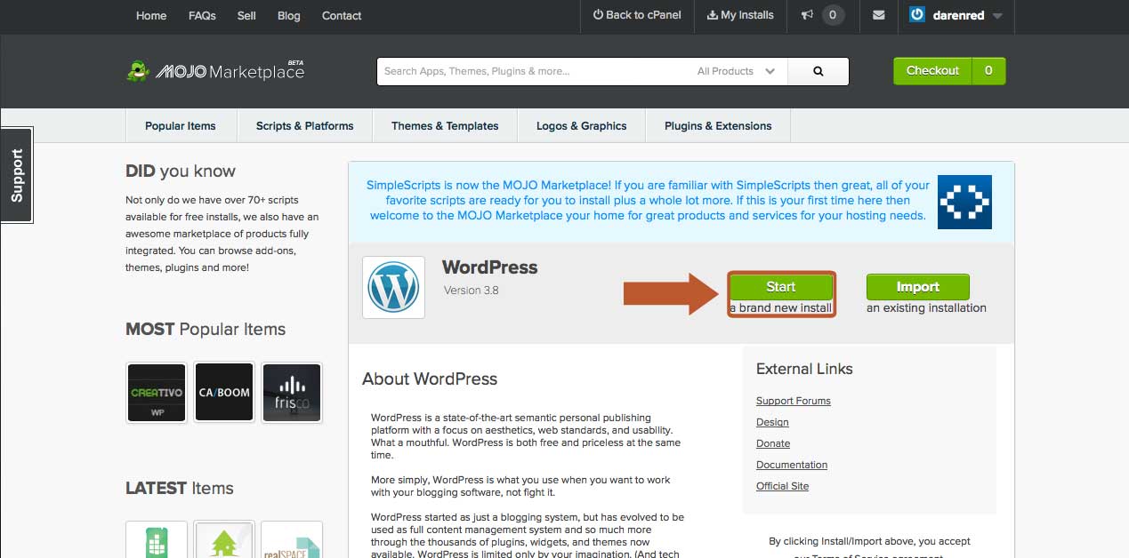Open the Official Site link
The width and height of the screenshot is (1129, 558).
click(x=783, y=486)
